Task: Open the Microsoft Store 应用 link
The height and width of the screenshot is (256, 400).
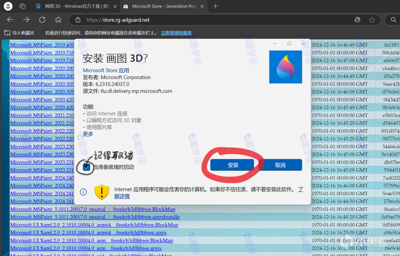Action: (x=106, y=70)
